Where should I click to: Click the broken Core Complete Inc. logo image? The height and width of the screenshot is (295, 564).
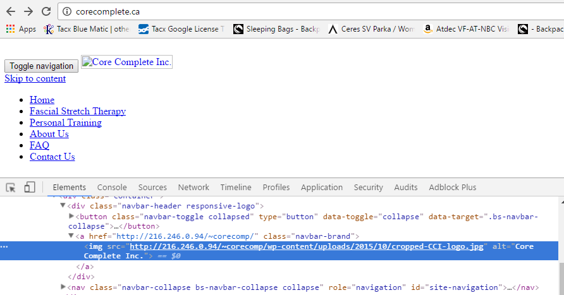click(126, 62)
